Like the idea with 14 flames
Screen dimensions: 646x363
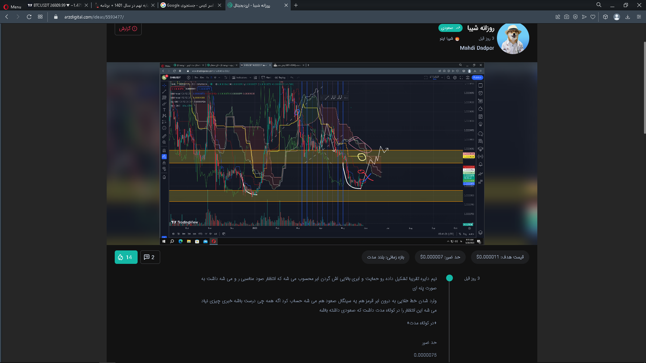pyautogui.click(x=126, y=258)
